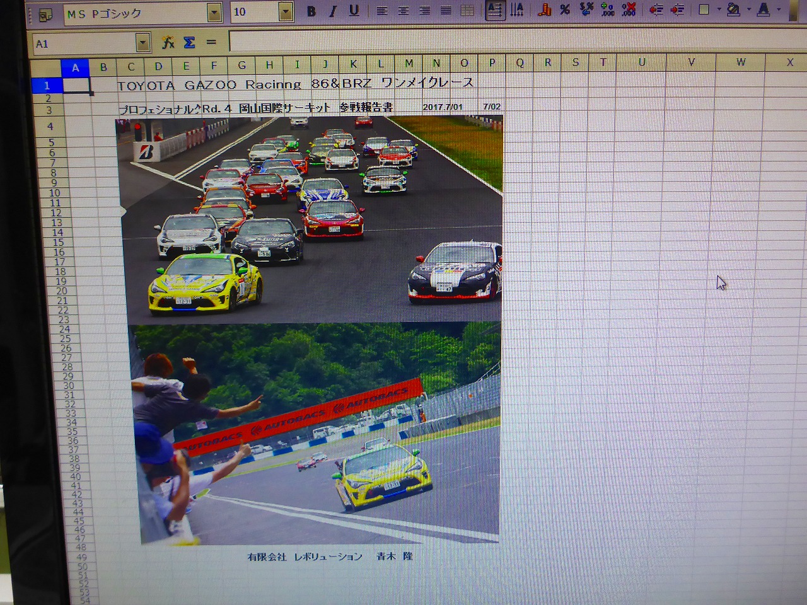Align cell text left

click(382, 11)
